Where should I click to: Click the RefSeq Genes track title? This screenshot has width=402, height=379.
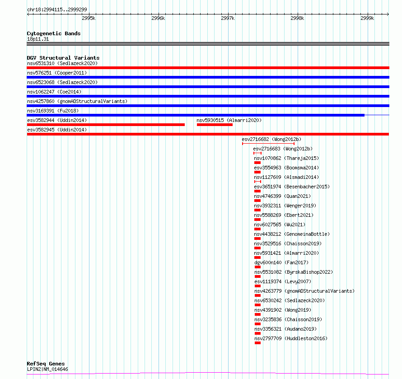46,364
